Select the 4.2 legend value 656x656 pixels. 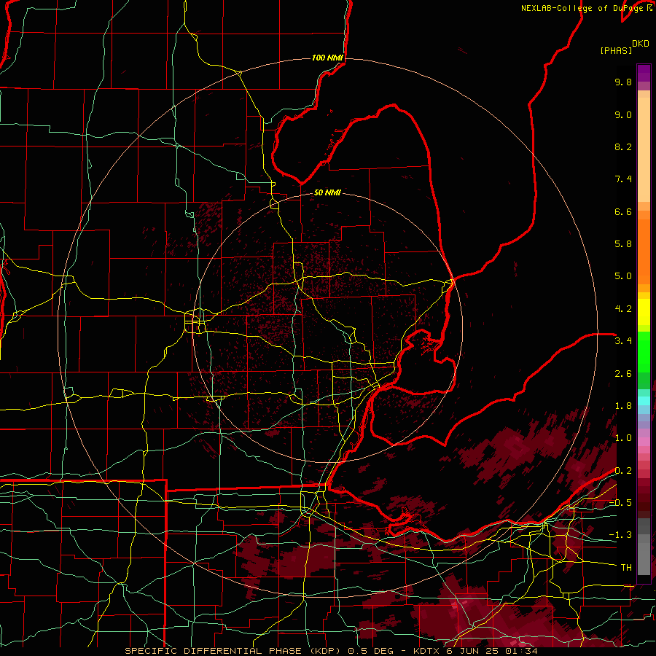[623, 309]
